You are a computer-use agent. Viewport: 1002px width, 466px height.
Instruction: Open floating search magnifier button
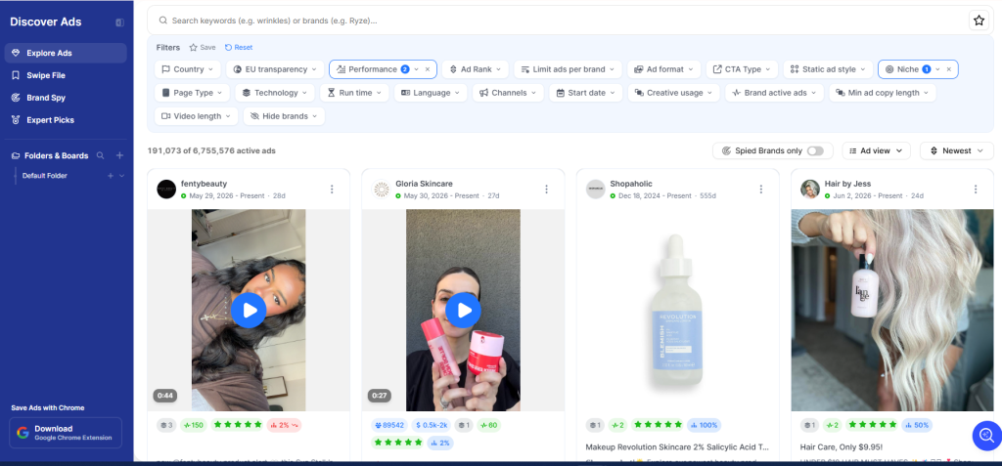[x=986, y=436]
